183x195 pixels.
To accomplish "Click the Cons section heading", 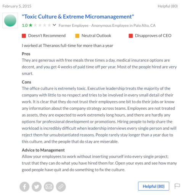I will point(26,82).
